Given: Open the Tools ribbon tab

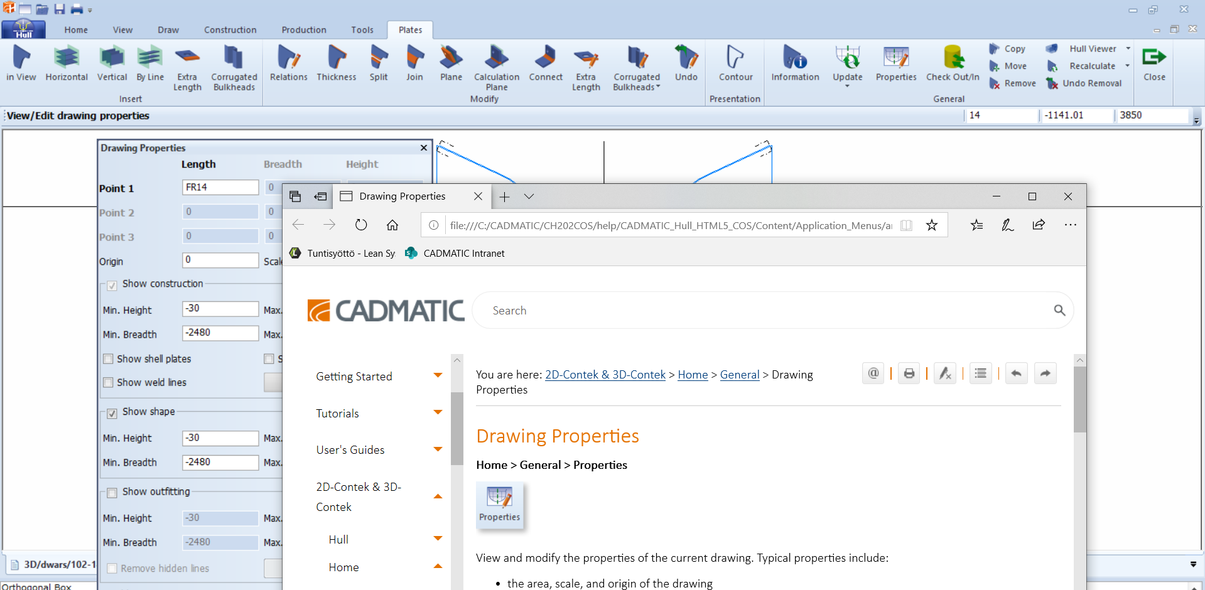Looking at the screenshot, I should pos(362,29).
